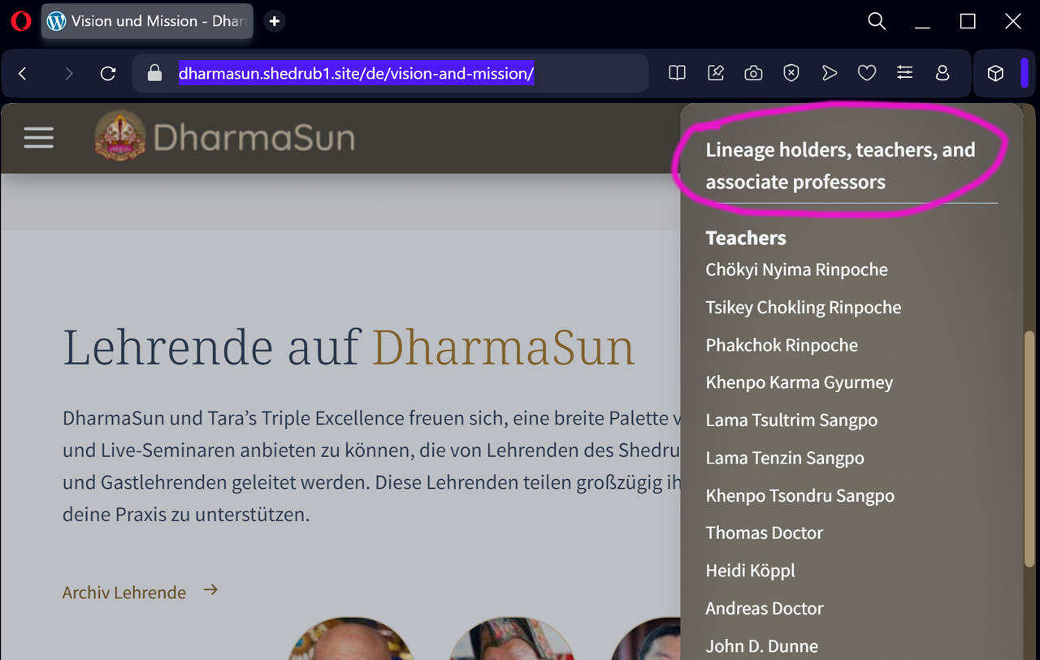
Task: Choose John D. Dunne from the list
Action: click(x=762, y=646)
